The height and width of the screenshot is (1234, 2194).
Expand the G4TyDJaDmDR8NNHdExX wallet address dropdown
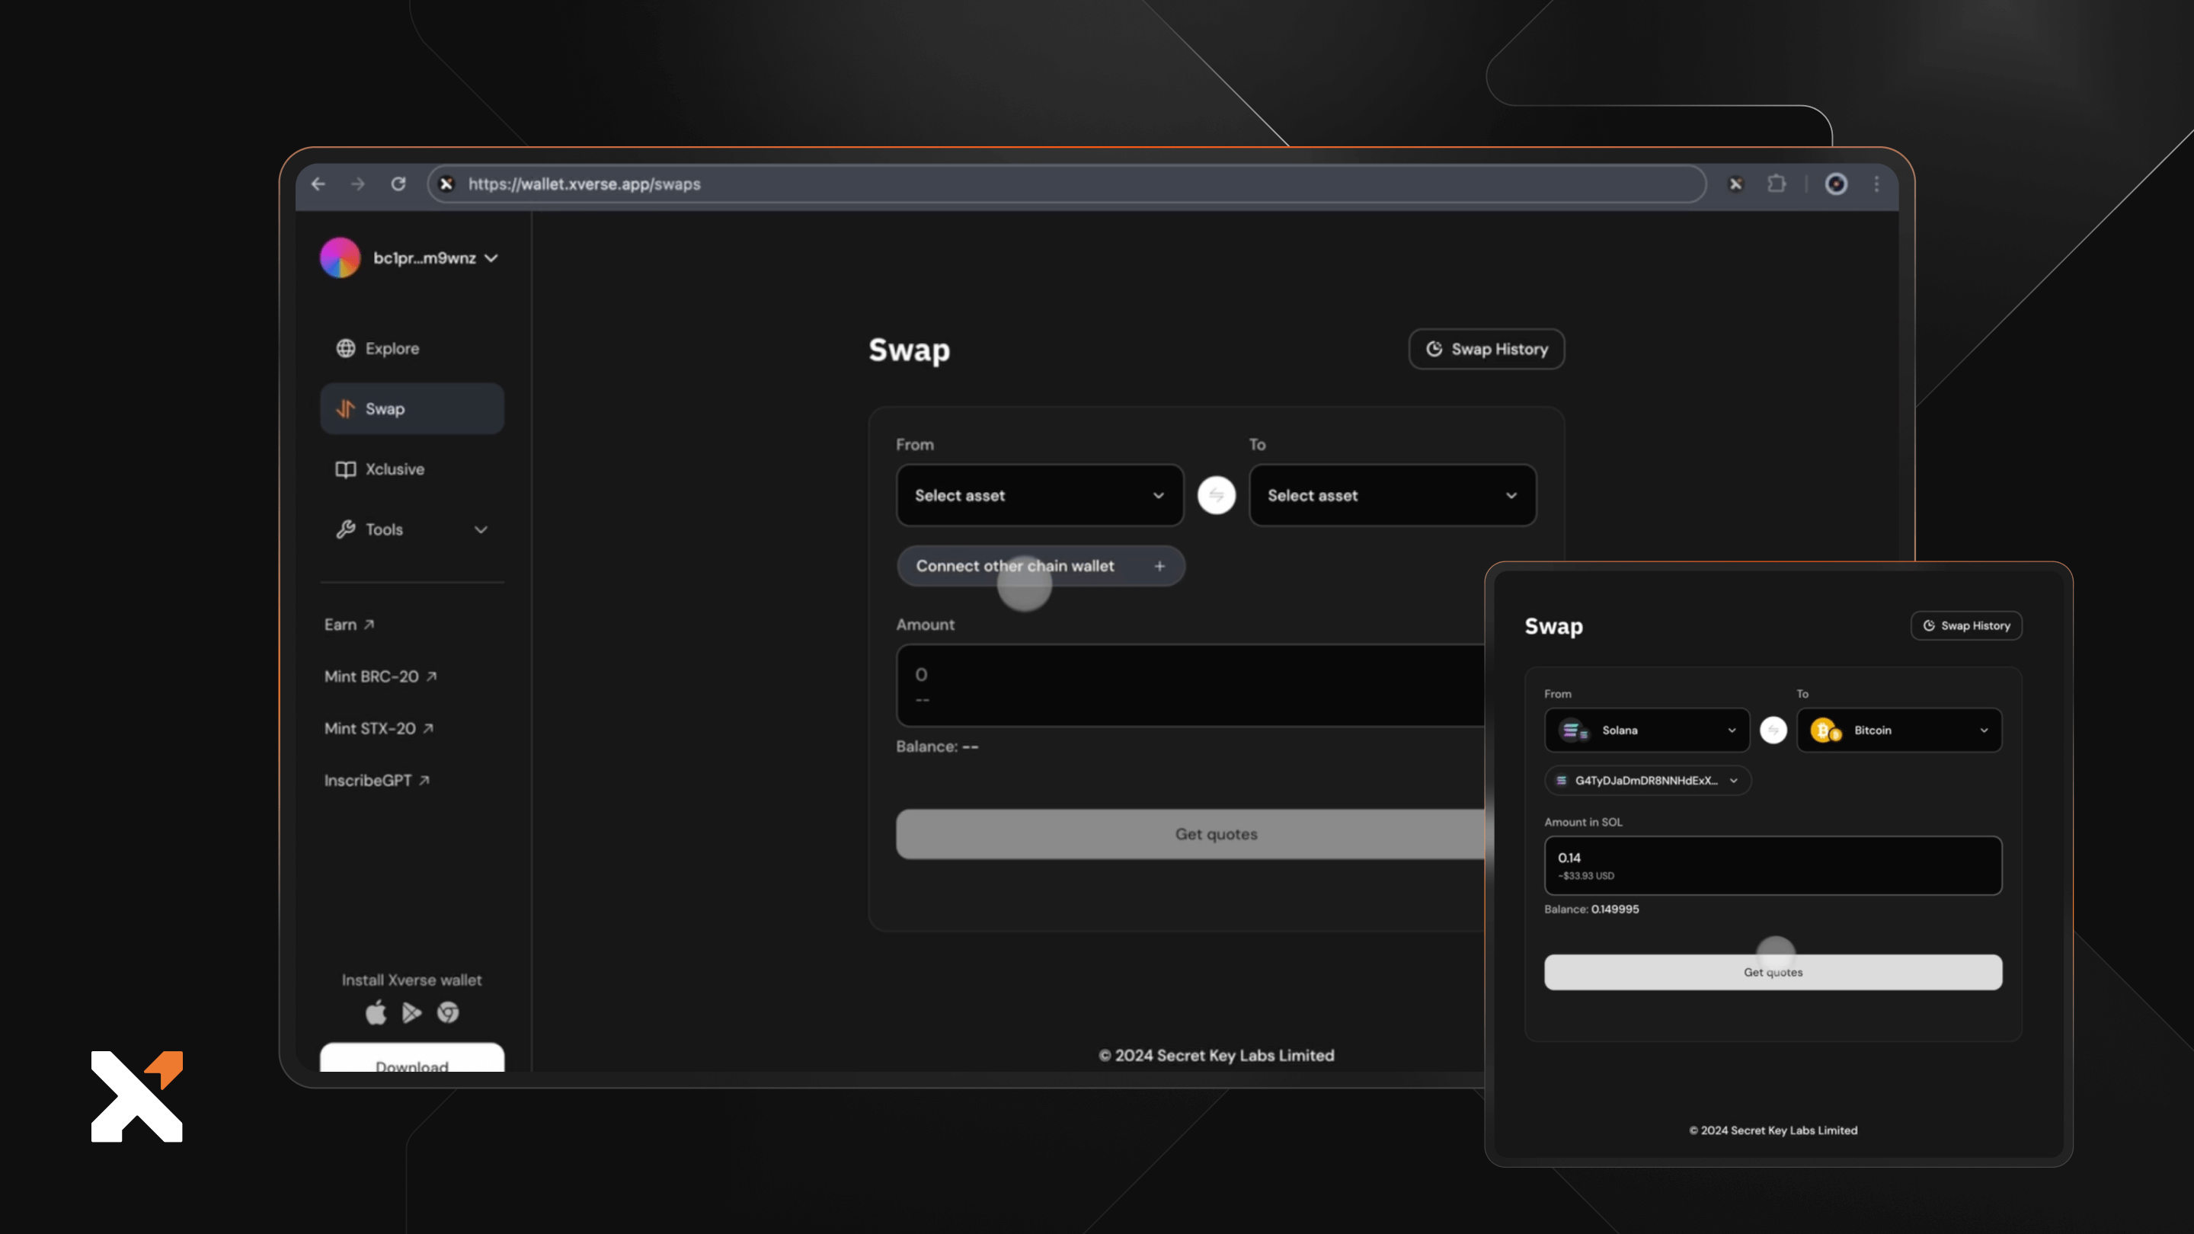pos(1647,780)
